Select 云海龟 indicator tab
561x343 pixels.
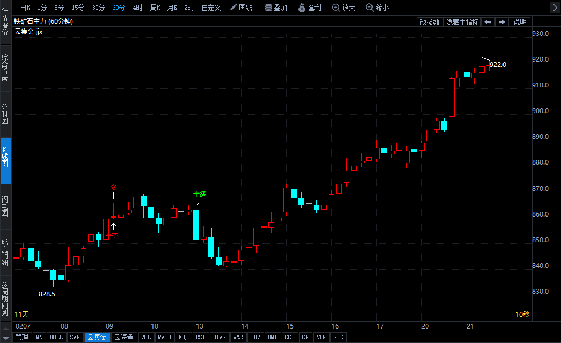124,337
